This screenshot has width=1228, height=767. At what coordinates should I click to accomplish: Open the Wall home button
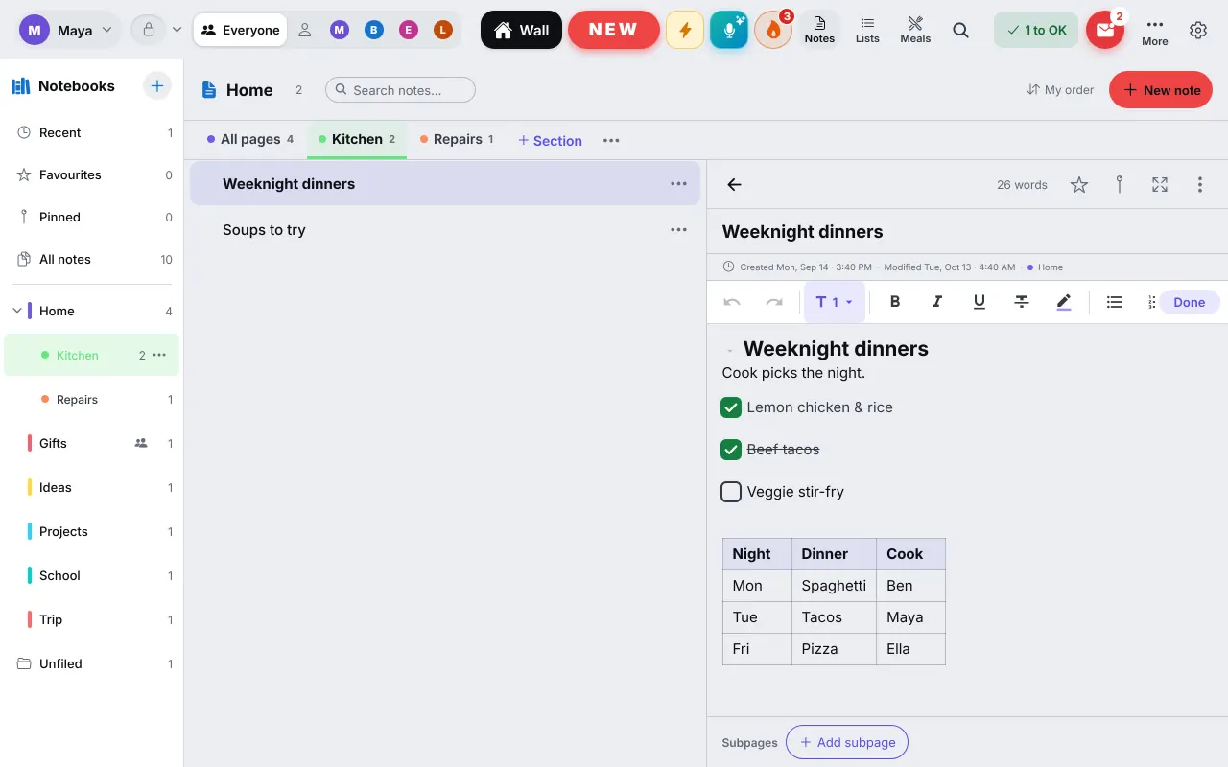tap(521, 30)
